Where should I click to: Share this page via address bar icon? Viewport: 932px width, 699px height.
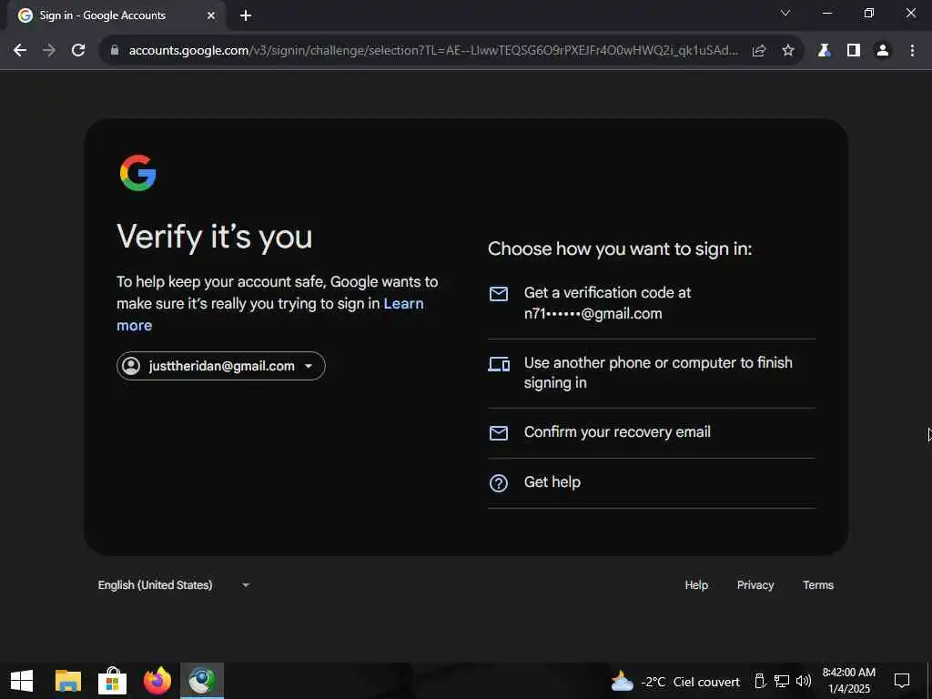pyautogui.click(x=759, y=51)
